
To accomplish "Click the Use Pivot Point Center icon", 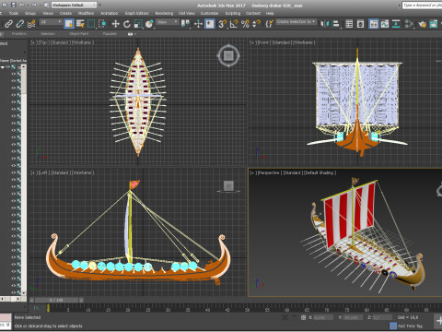I will [x=185, y=24].
